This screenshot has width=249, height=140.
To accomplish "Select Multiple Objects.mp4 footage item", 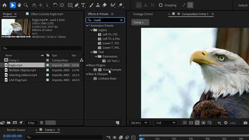I will pos(23,70).
